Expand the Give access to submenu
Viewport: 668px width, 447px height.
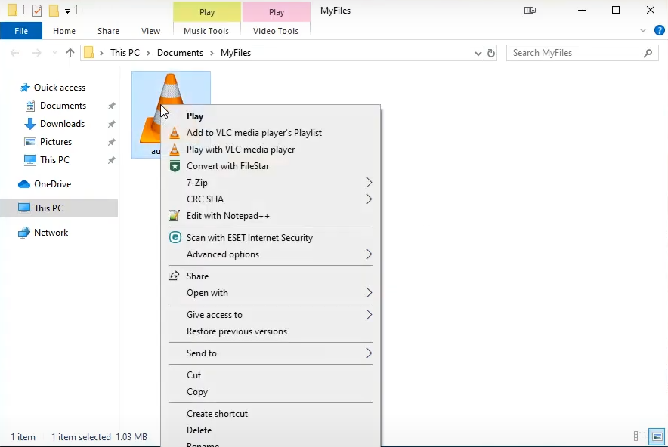click(369, 315)
